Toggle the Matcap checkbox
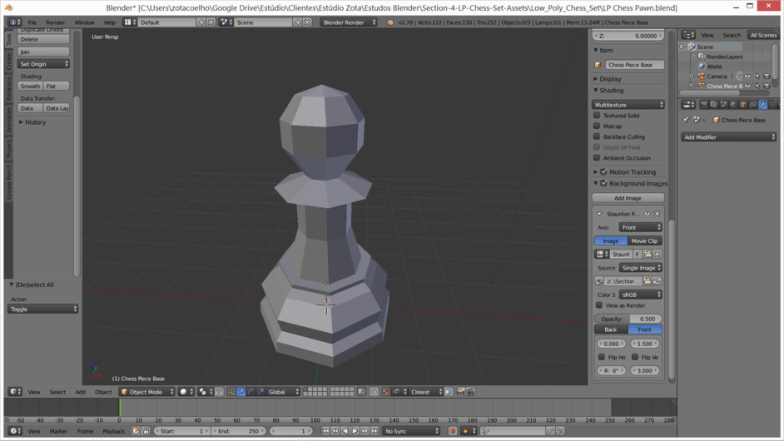 click(597, 126)
